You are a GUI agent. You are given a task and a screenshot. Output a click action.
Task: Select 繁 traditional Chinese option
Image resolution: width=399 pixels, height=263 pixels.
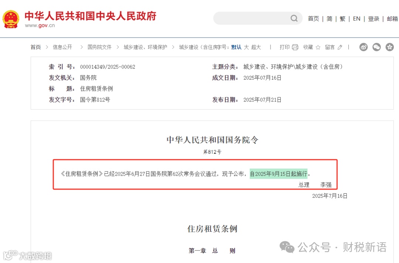(x=342, y=18)
